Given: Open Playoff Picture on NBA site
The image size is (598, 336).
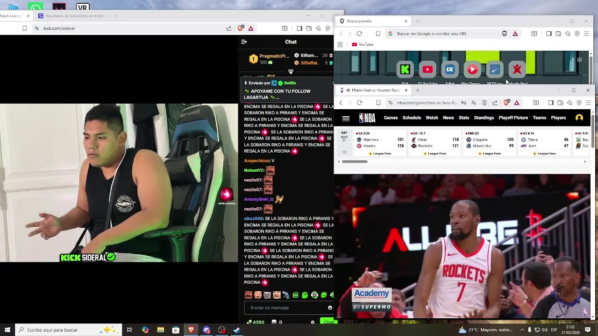Looking at the screenshot, I should pos(513,118).
